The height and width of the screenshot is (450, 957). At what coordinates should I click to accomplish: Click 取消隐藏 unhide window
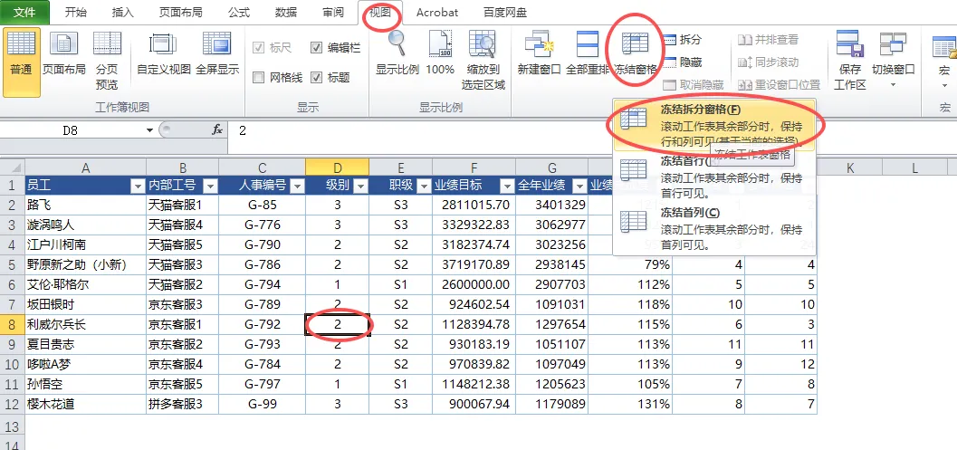[x=693, y=85]
